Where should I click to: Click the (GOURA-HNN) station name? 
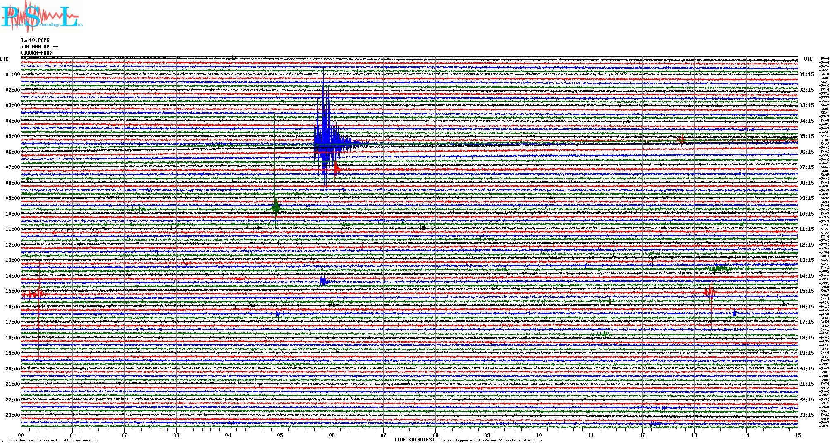[36, 53]
